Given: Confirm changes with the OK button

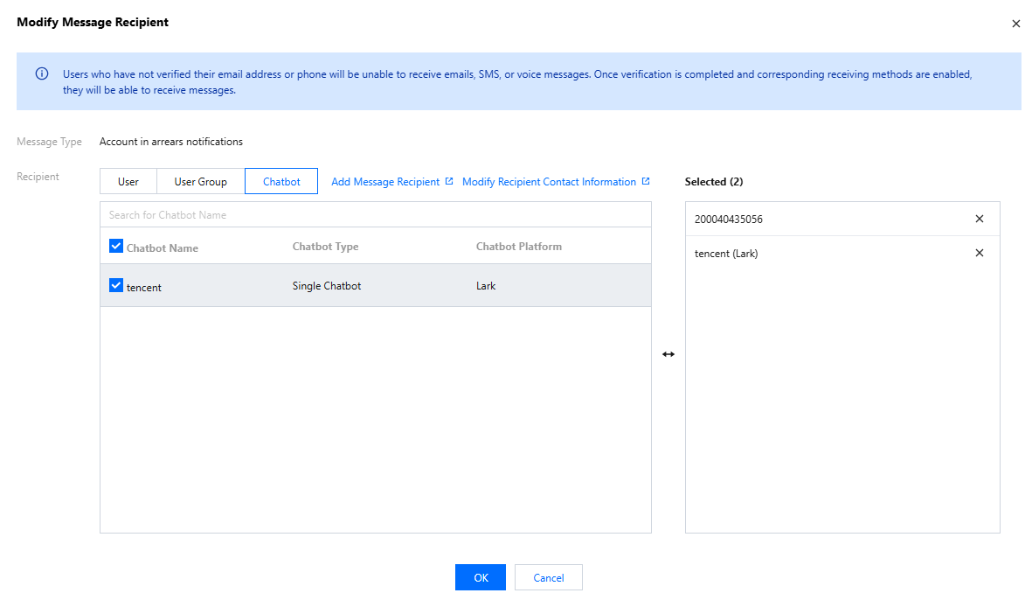Looking at the screenshot, I should pyautogui.click(x=480, y=577).
